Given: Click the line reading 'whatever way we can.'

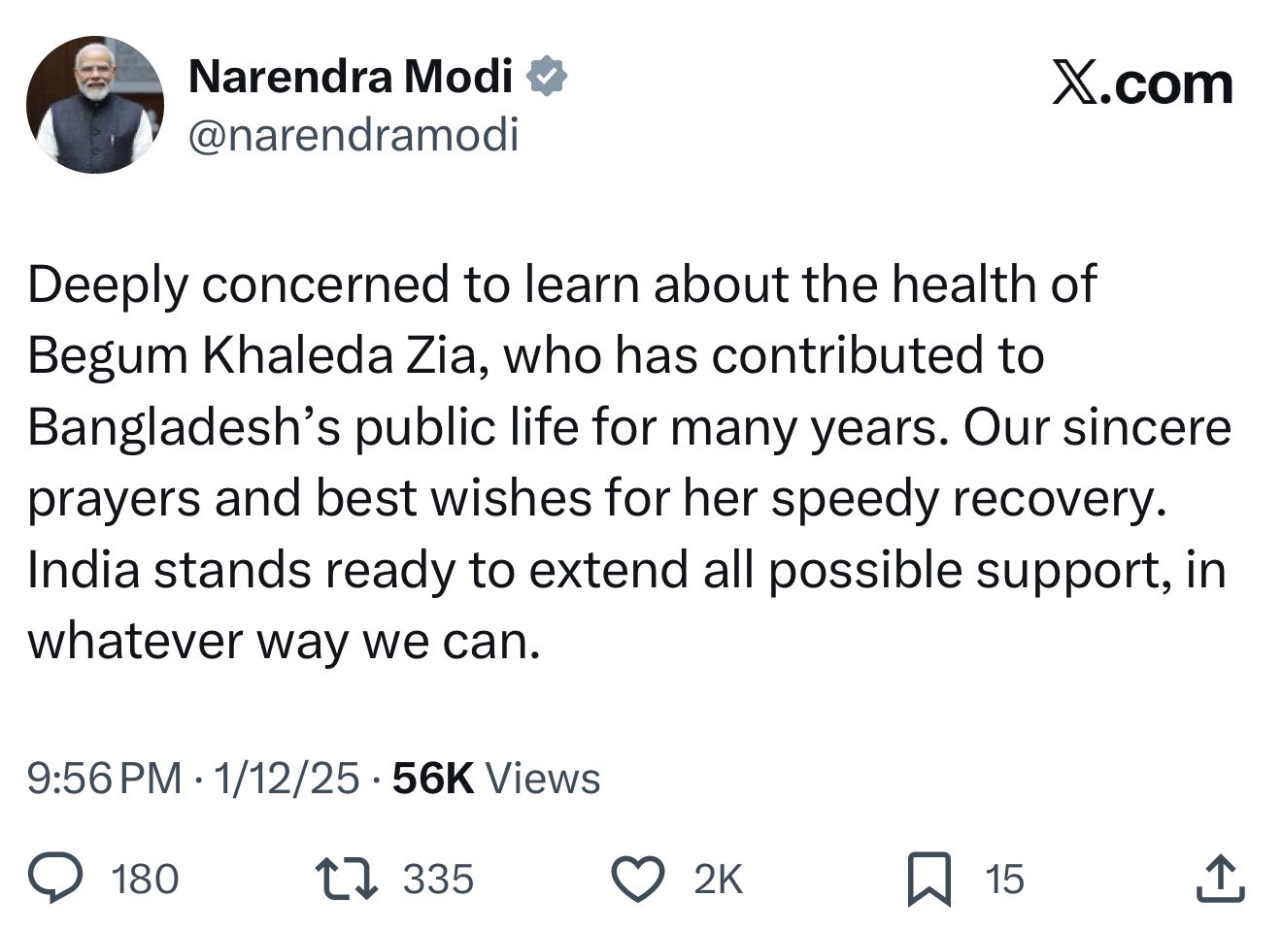Looking at the screenshot, I should 283,641.
